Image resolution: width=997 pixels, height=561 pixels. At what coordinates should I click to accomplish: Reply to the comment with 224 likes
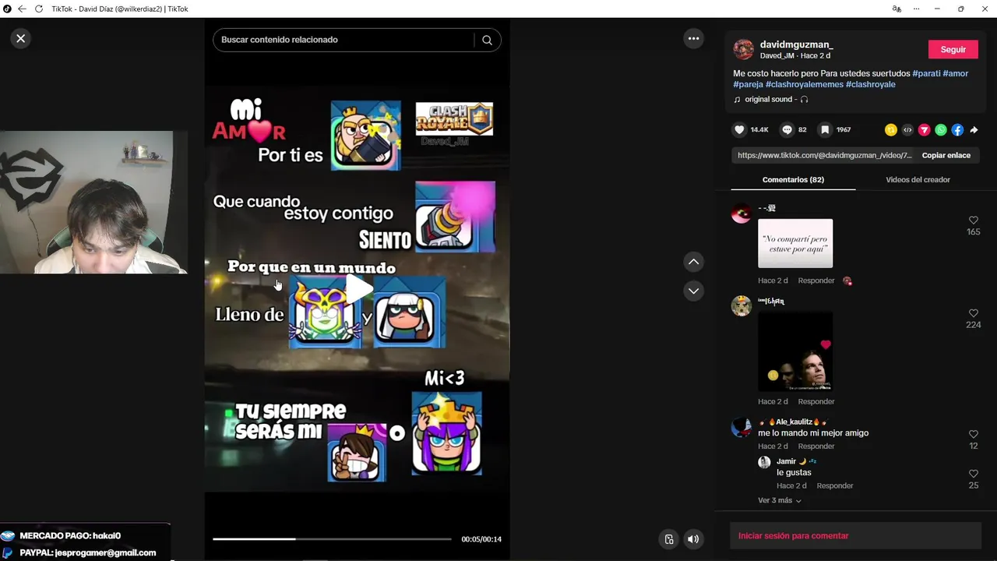click(816, 401)
